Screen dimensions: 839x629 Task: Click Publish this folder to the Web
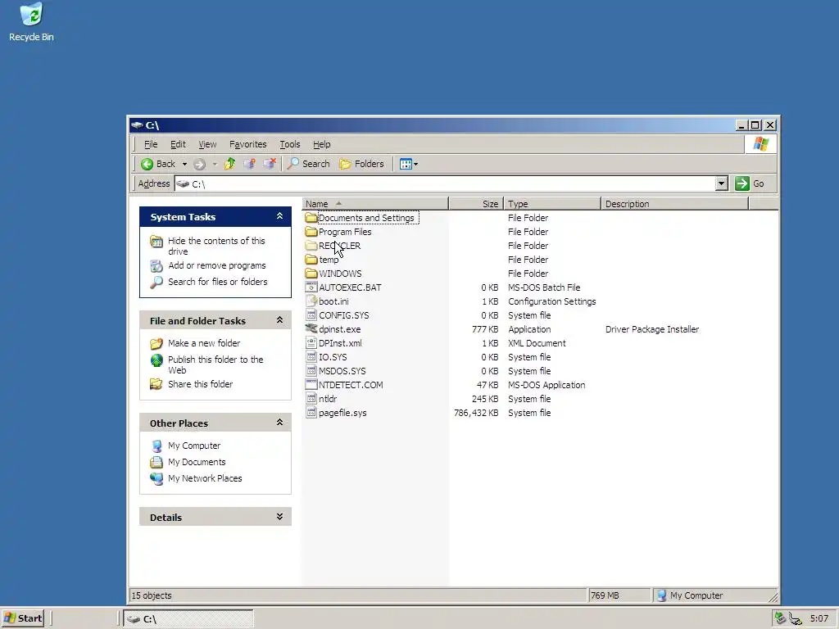[x=215, y=364]
